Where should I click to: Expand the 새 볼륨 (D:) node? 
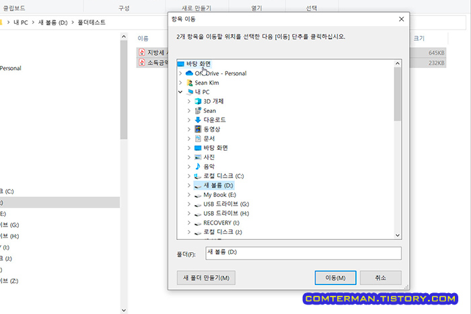[x=189, y=185]
